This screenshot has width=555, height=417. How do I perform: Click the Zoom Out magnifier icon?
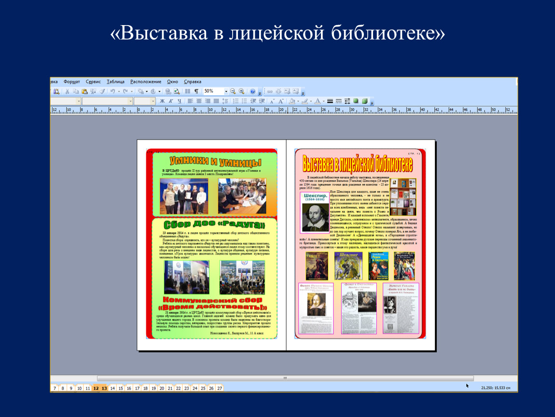[233, 91]
